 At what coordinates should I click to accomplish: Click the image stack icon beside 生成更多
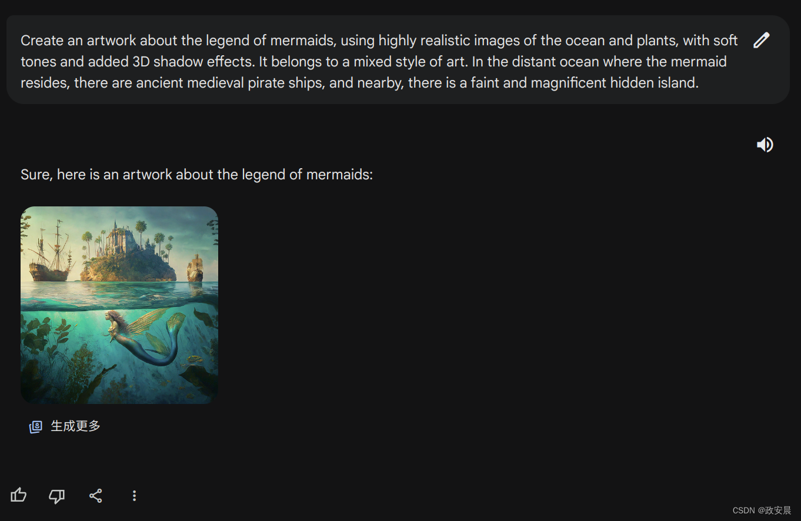pyautogui.click(x=36, y=427)
